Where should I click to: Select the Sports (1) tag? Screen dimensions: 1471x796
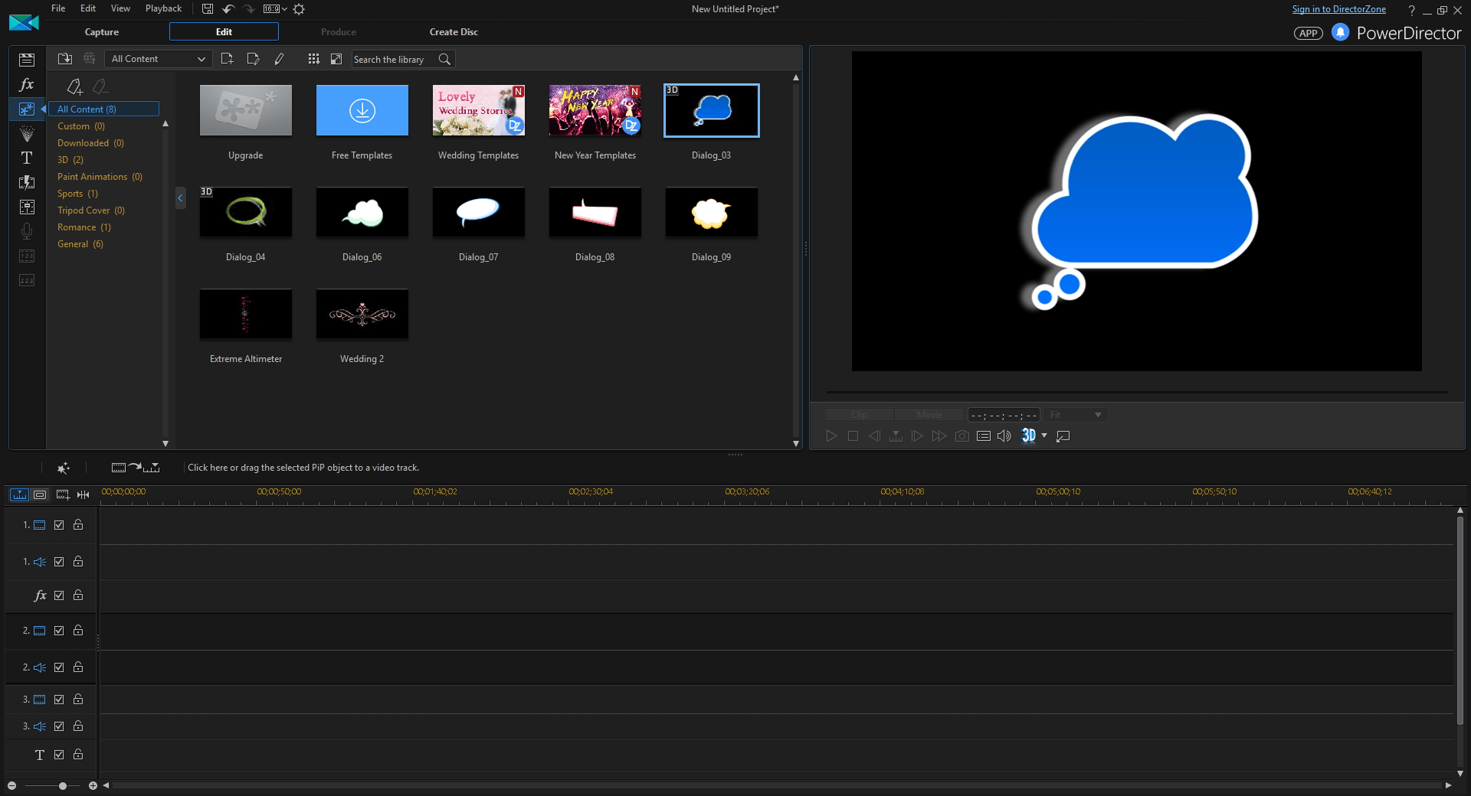tap(77, 194)
